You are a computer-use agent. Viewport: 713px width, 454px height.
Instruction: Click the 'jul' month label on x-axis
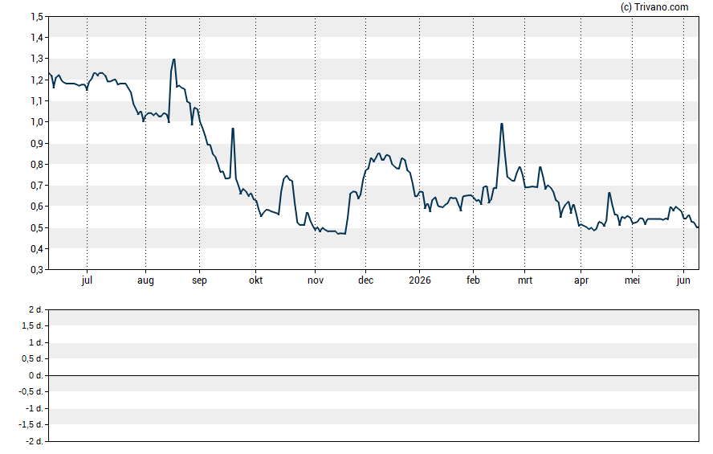(87, 280)
